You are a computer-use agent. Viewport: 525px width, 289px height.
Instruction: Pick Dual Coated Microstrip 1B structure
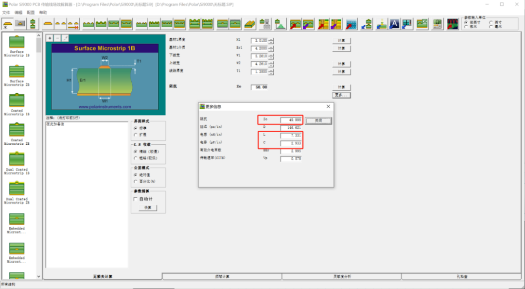(x=17, y=164)
